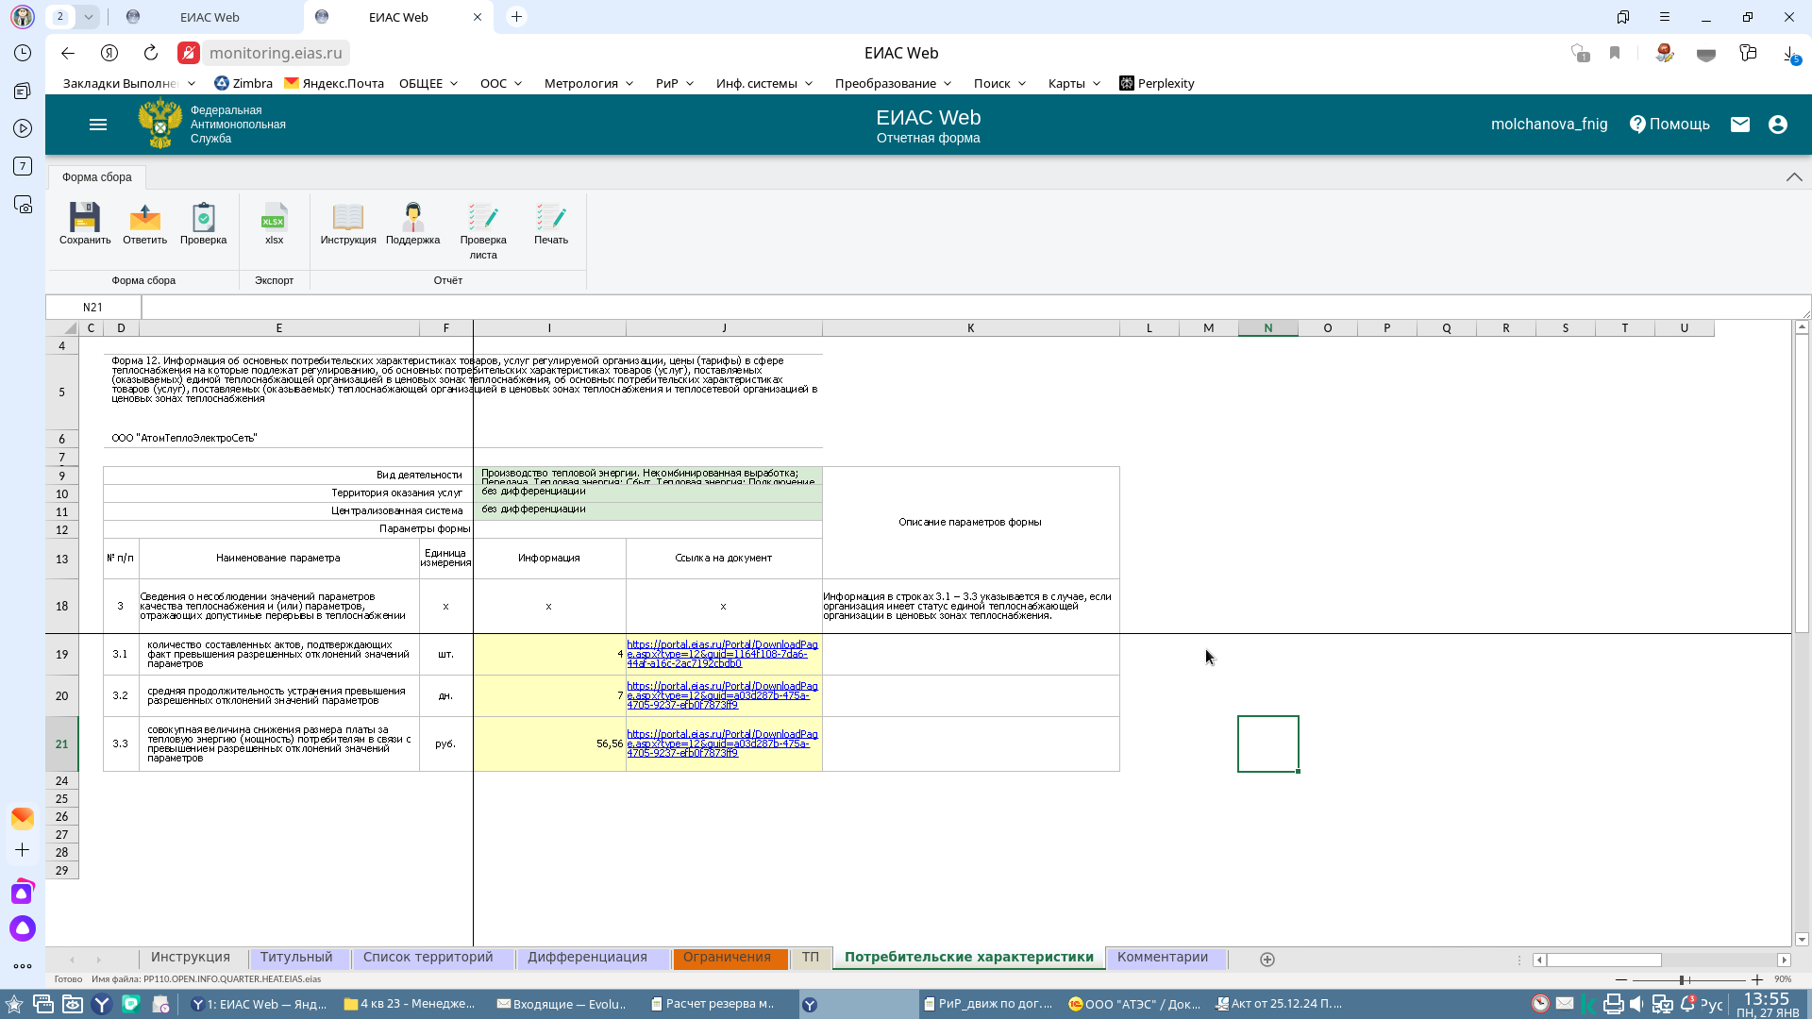
Task: Expand Преобразование bookmarks folder
Action: 894,83
